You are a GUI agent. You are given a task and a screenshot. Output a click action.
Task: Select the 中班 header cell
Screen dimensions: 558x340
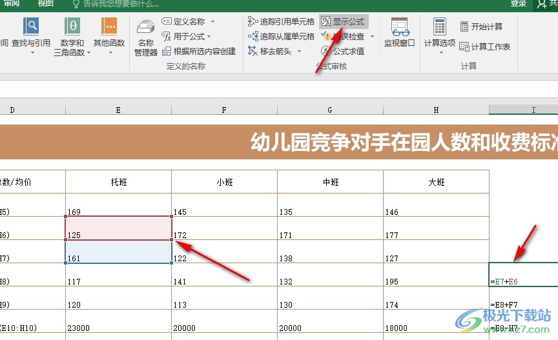(331, 182)
